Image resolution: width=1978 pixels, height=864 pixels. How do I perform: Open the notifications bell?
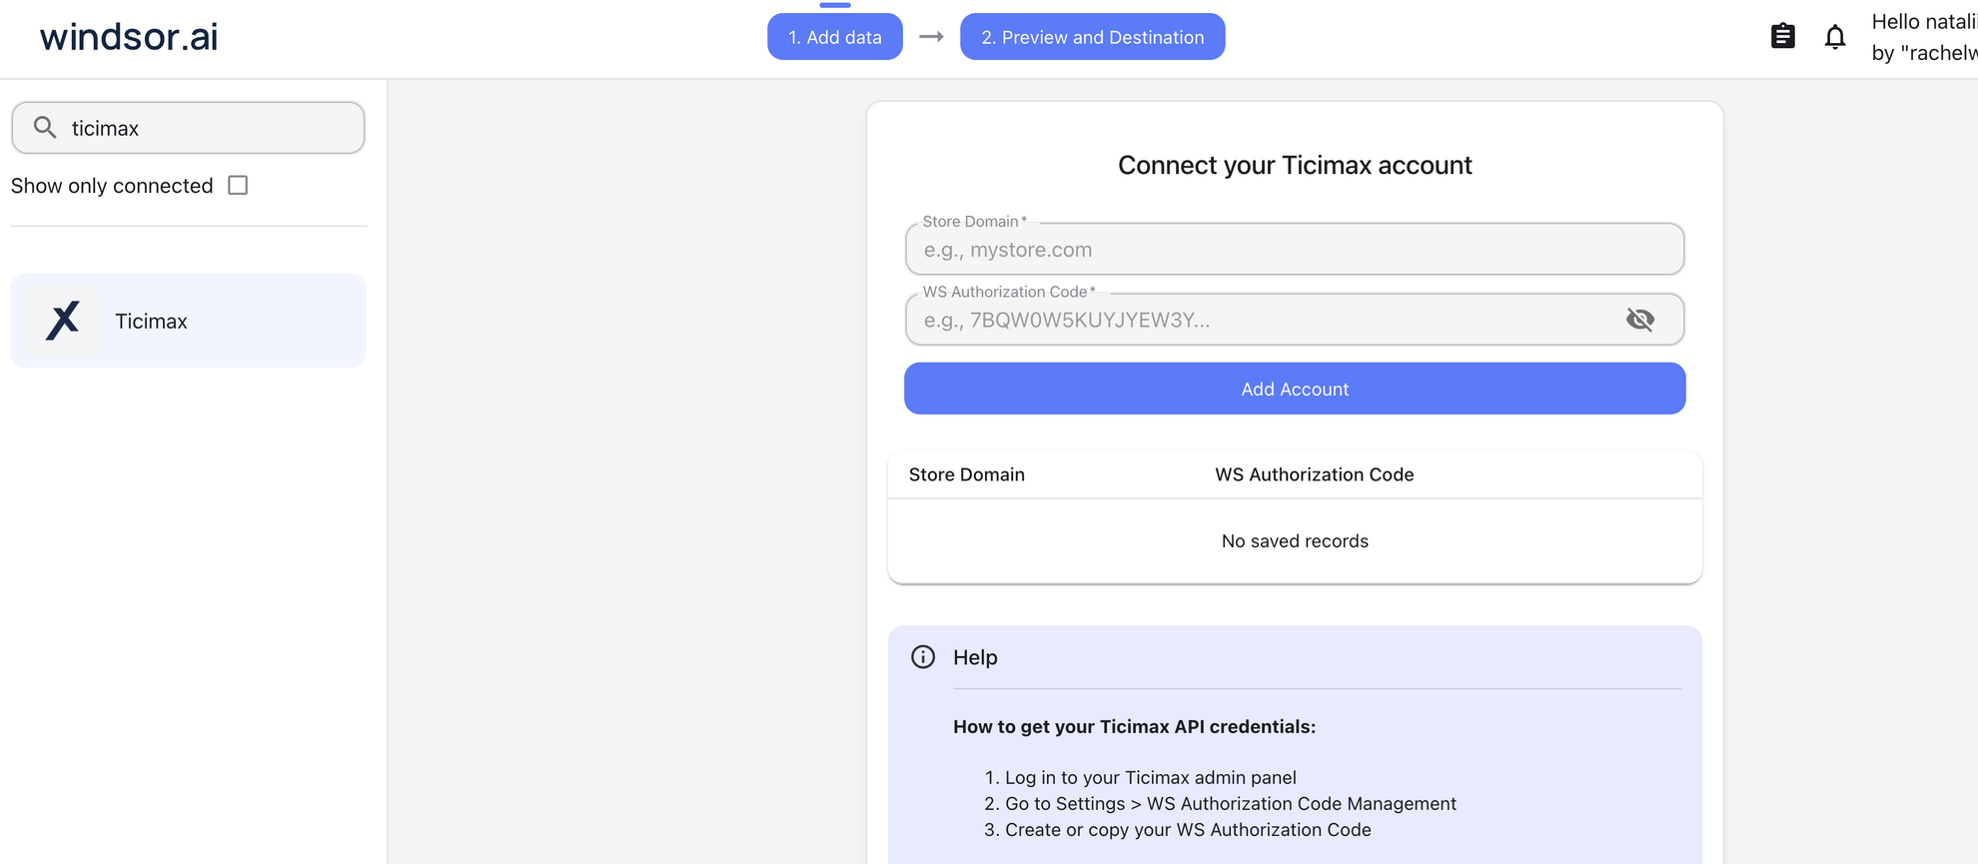1835,37
